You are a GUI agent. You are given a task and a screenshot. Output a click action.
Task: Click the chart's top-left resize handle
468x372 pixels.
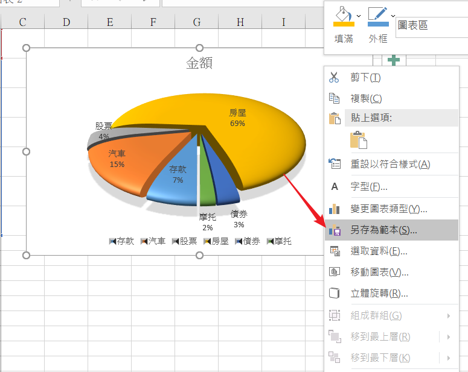26,48
